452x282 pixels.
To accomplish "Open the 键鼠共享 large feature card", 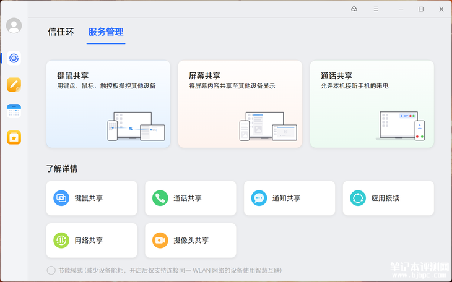I will (x=108, y=104).
